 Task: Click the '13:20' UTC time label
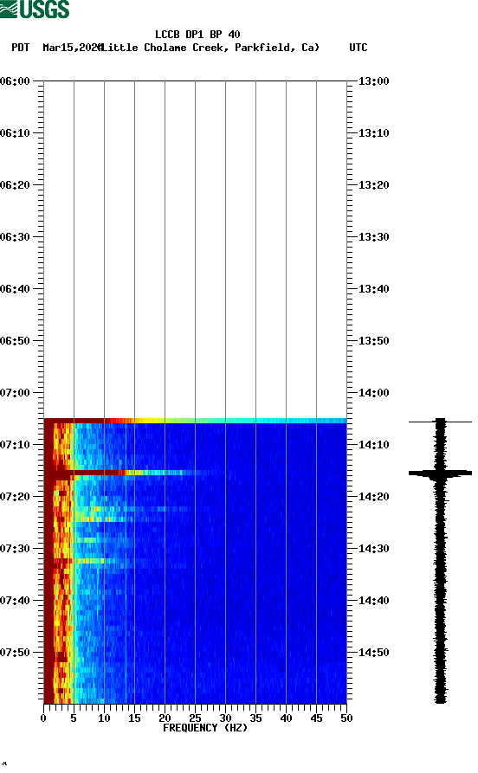373,185
